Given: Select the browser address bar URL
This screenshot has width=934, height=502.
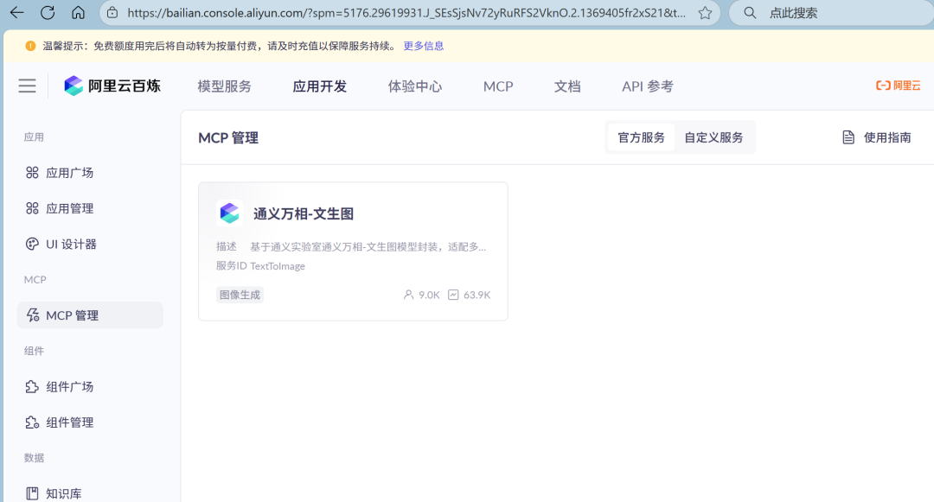Looking at the screenshot, I should (406, 12).
